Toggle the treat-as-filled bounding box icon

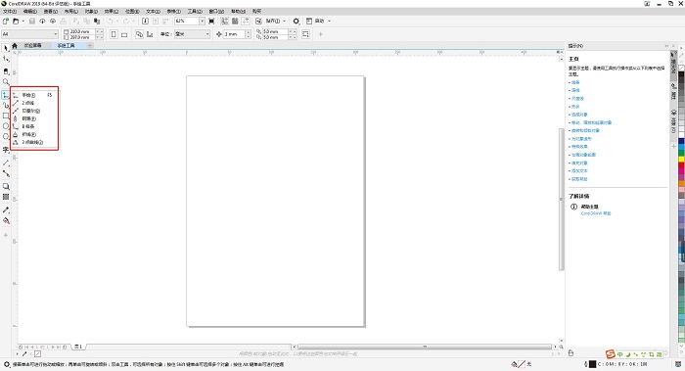pyautogui.click(x=305, y=34)
